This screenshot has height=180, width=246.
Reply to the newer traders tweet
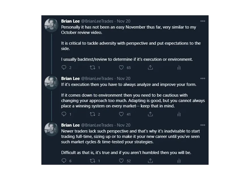(x=64, y=161)
